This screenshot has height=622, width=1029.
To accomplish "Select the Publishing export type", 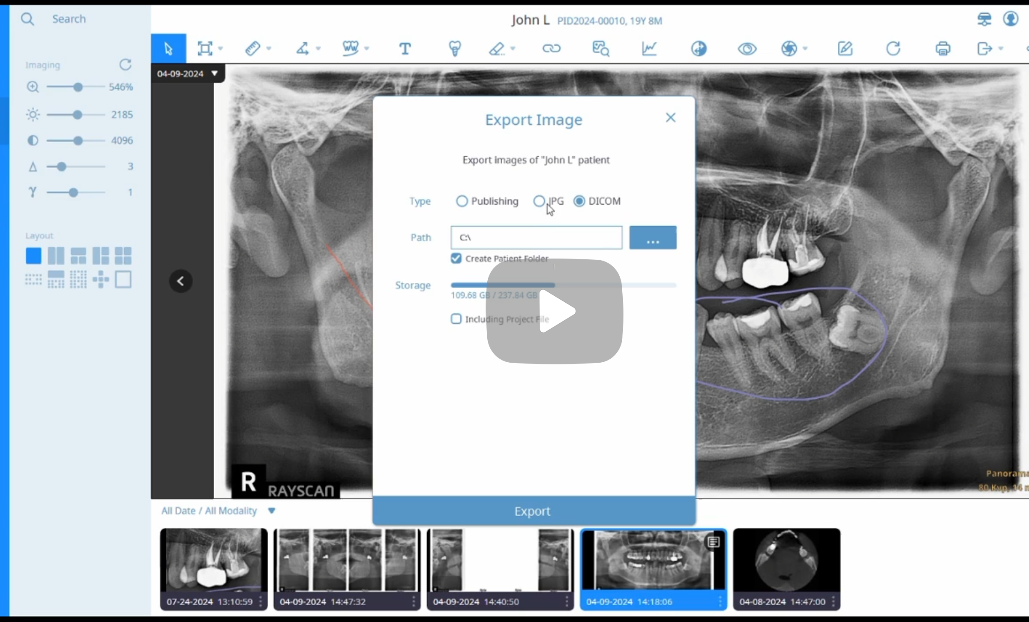I will point(462,201).
